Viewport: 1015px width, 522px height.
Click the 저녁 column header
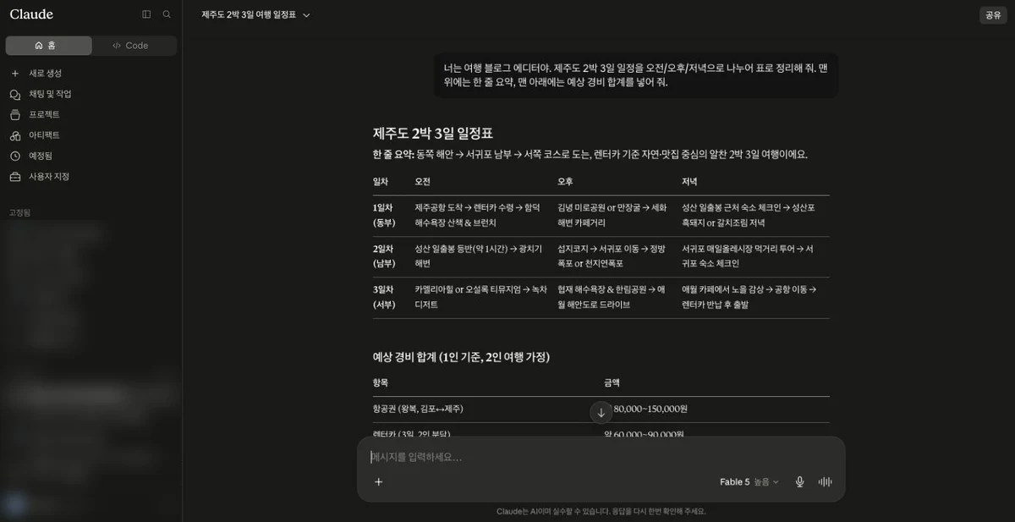(690, 182)
